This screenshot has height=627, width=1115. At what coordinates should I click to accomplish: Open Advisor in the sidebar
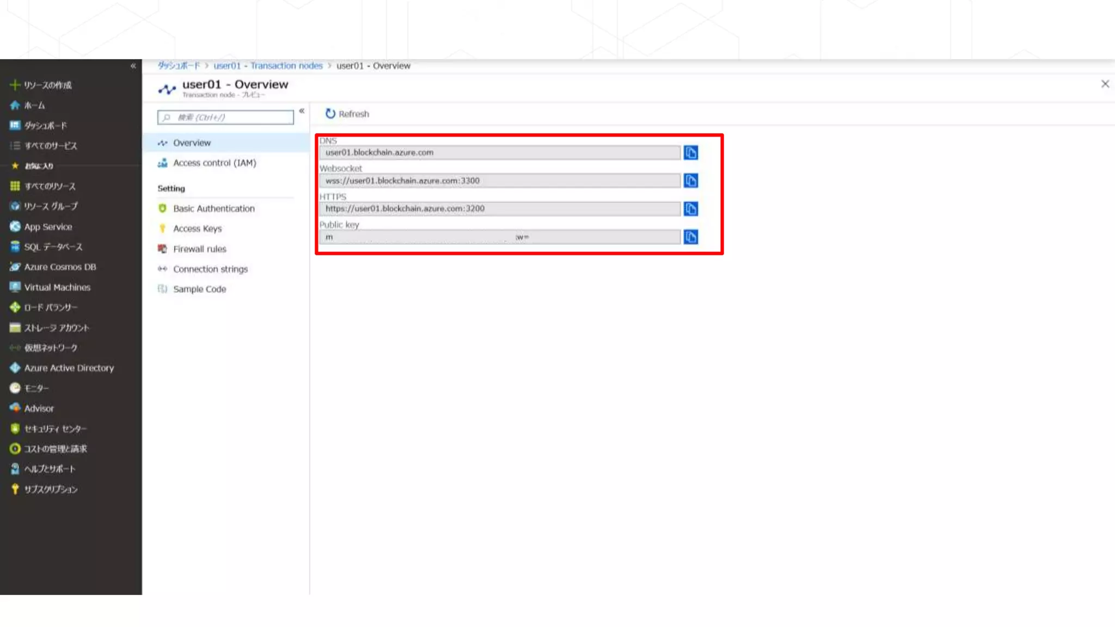click(x=39, y=409)
